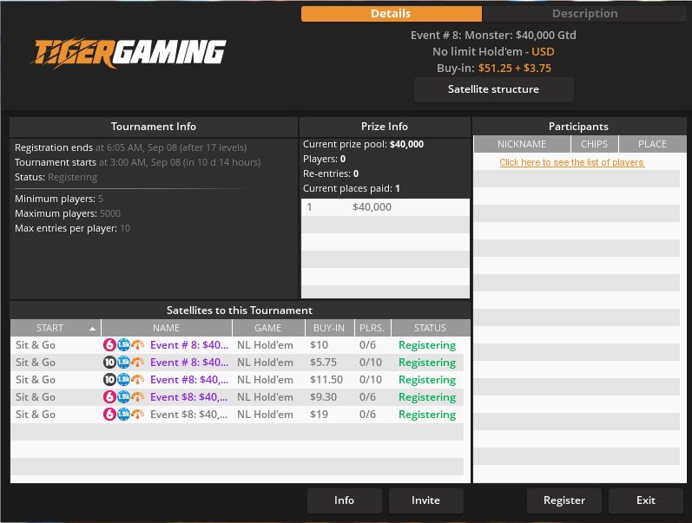Sort satellites by the START column arrow
Screen dimensions: 692x523
pos(92,329)
